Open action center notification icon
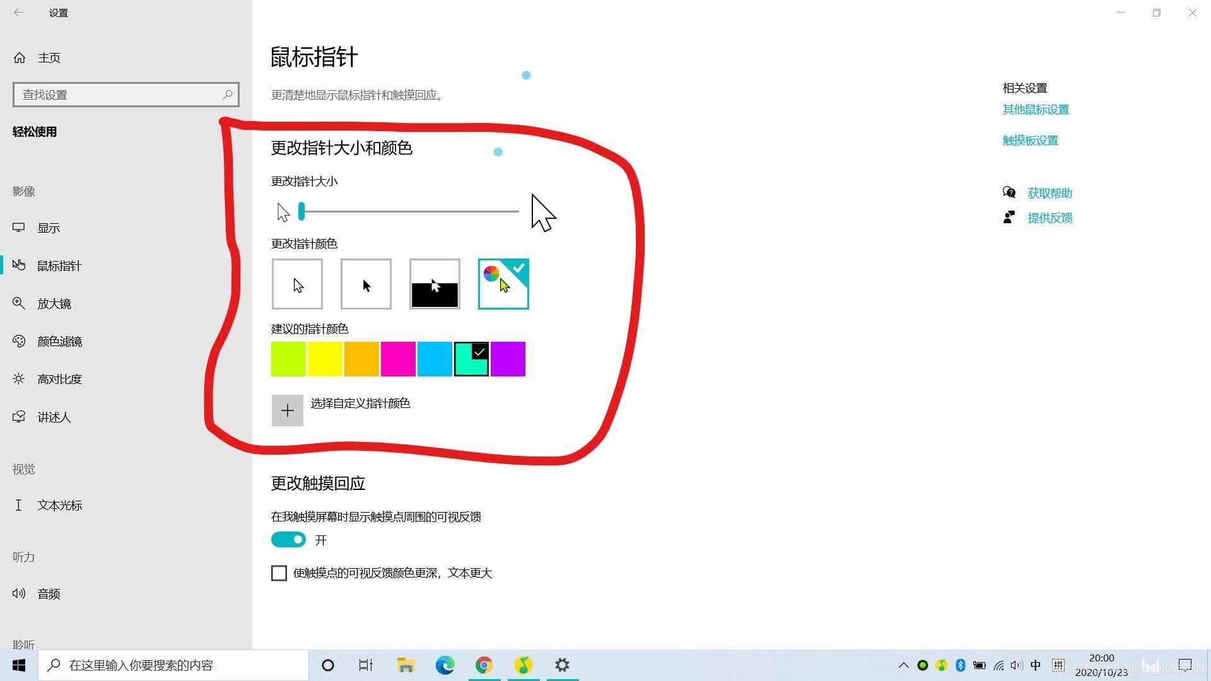 pyautogui.click(x=1185, y=665)
